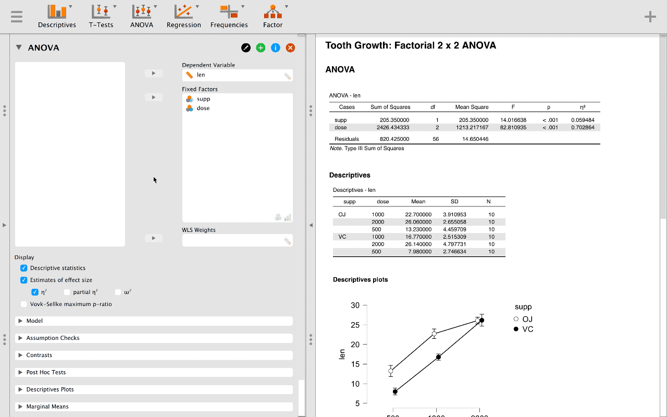
Task: Remove the ANOVA analysis with the red X
Action: pos(291,48)
